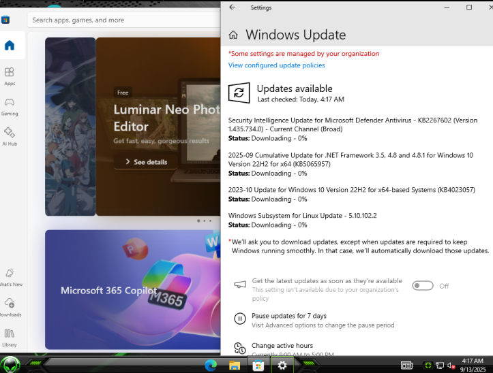Click the updates refresh status icon
Screen dimensions: 493x373
(x=239, y=93)
